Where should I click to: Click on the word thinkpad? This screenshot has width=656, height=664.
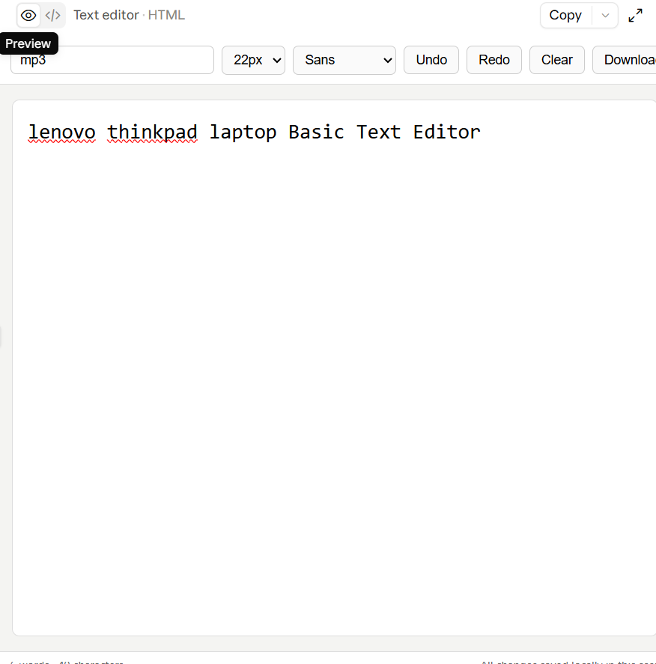tap(152, 132)
